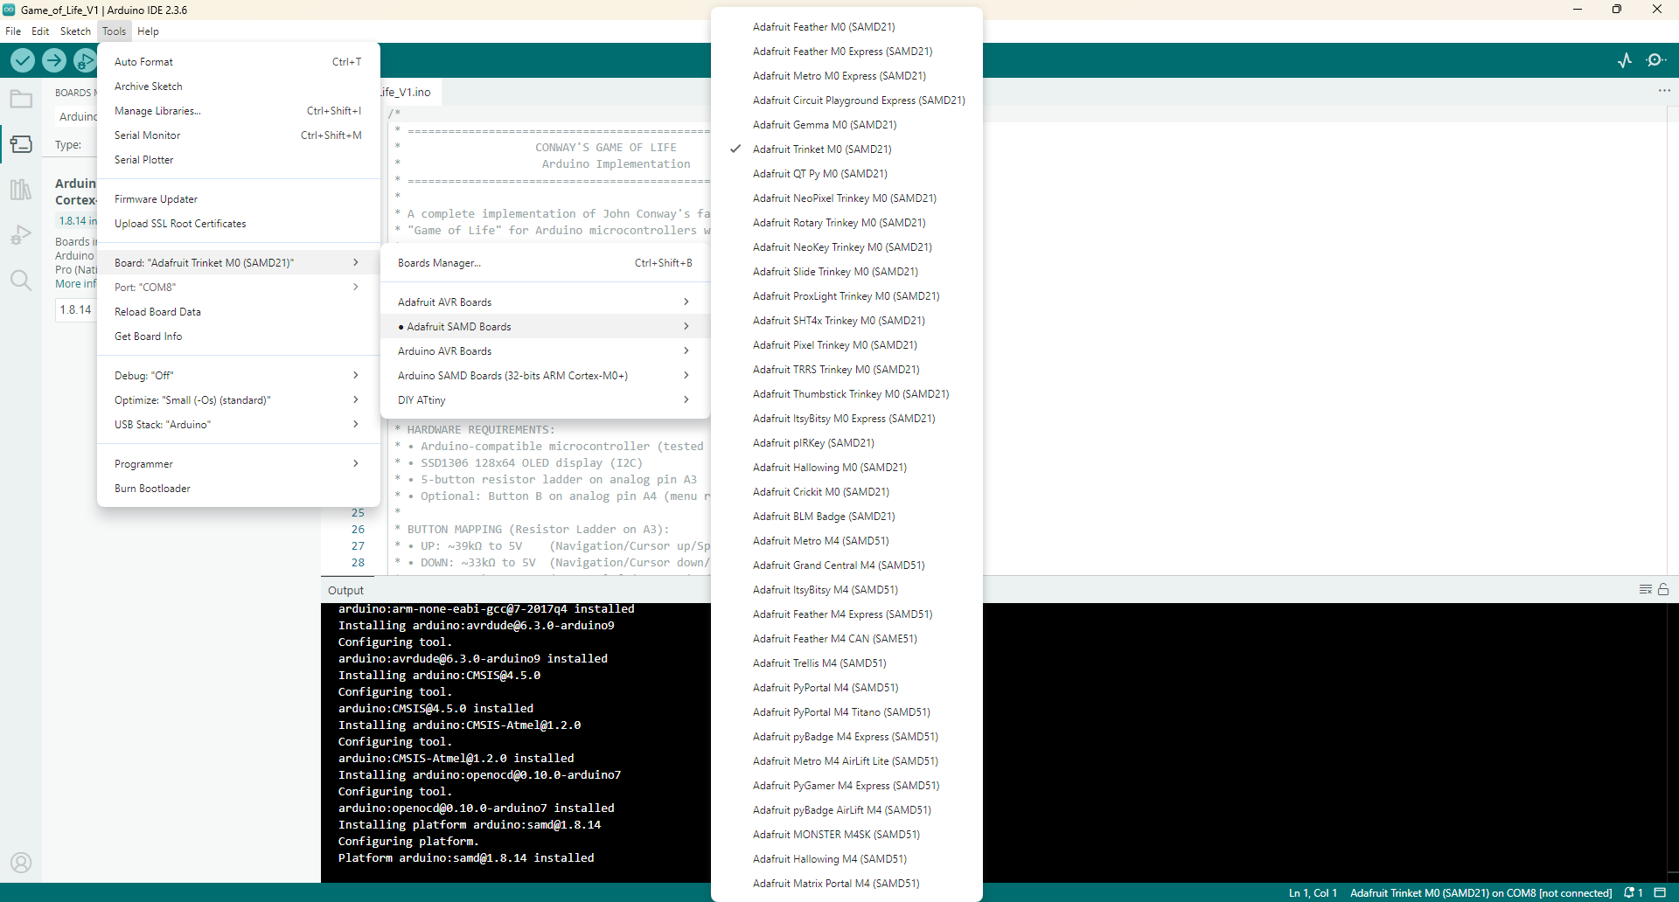Open the Sketch menu

[x=75, y=31]
